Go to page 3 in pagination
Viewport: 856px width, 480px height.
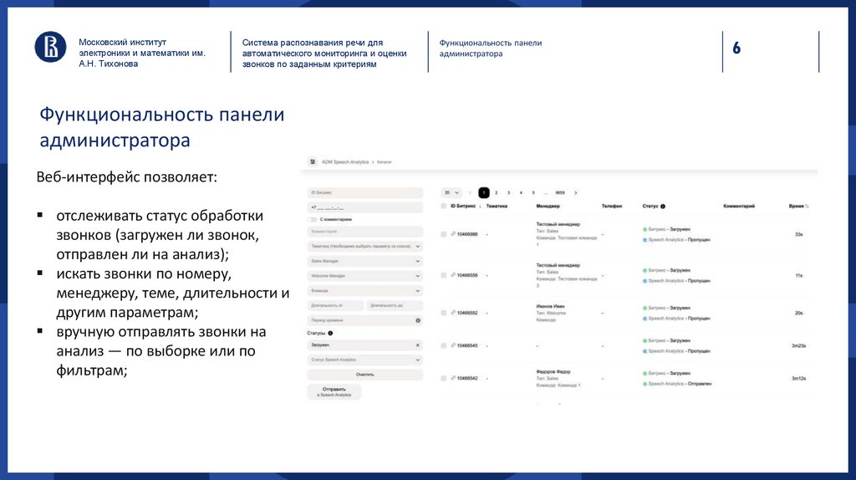click(x=509, y=193)
